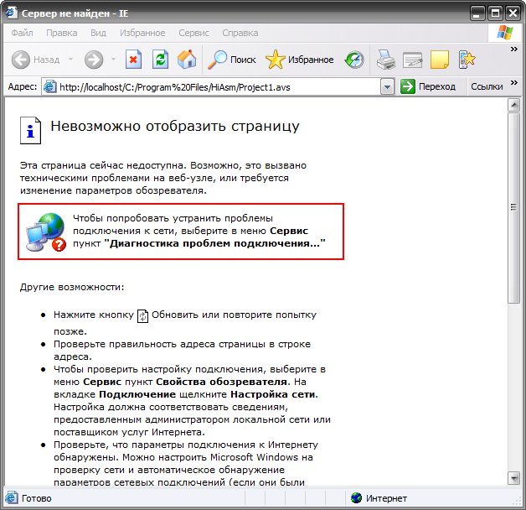Open the Сервис menu
The width and height of the screenshot is (526, 510).
[x=194, y=33]
